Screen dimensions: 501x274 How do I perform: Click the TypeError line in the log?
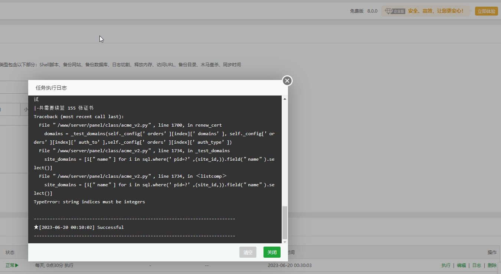point(89,202)
